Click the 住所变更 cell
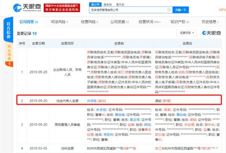The image size is (226, 153). point(67,148)
